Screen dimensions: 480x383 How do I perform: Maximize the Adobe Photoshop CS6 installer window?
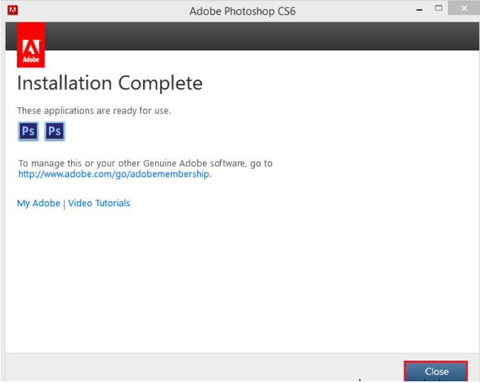[x=439, y=9]
